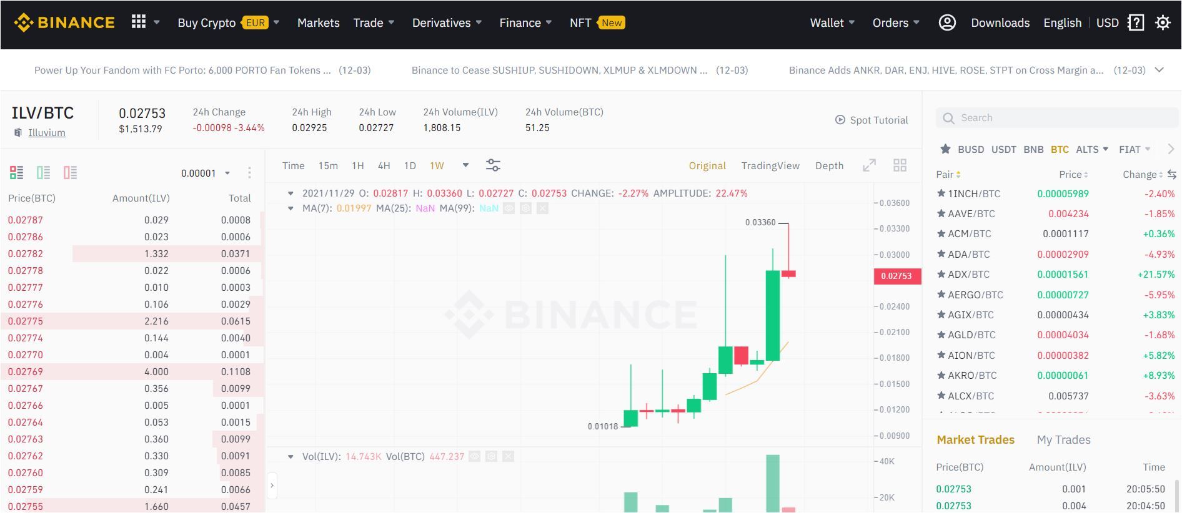Expand the Trade menu dropdown
Viewport: 1182px width, 513px height.
[x=391, y=22]
